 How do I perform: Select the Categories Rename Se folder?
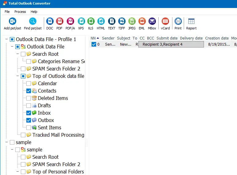pos(61,61)
